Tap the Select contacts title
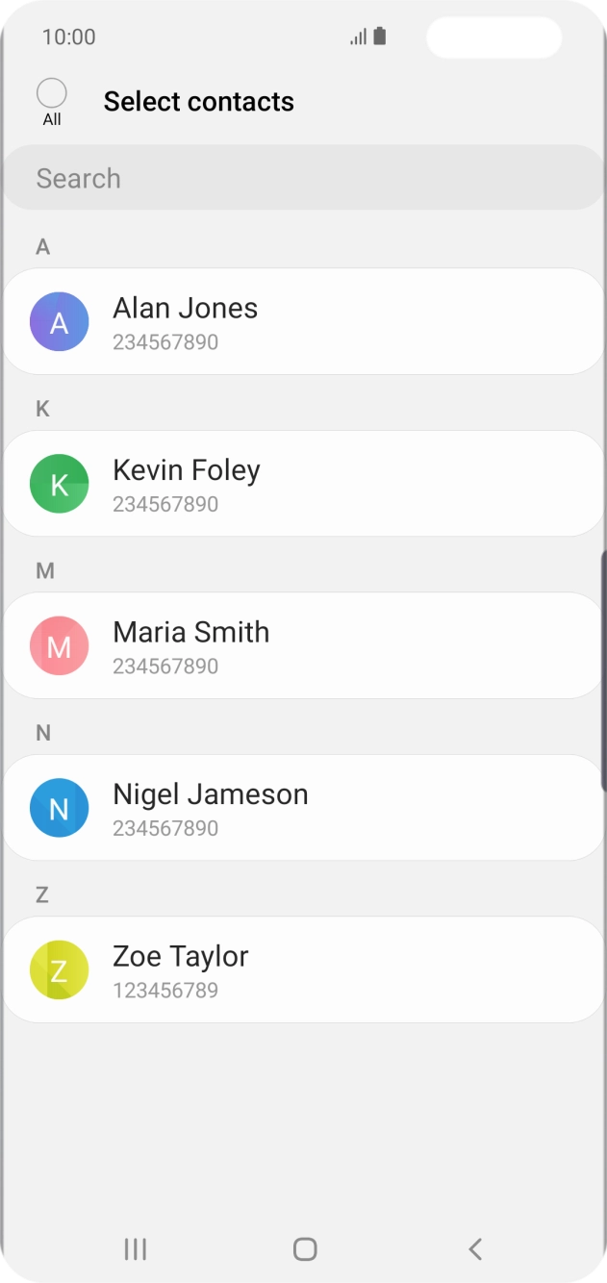 [x=199, y=102]
